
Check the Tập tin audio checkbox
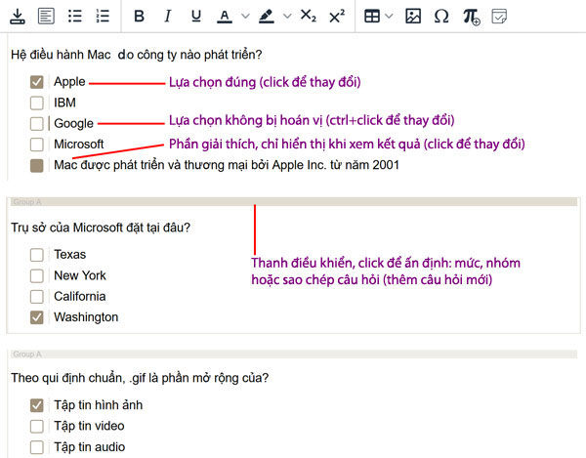tap(37, 447)
